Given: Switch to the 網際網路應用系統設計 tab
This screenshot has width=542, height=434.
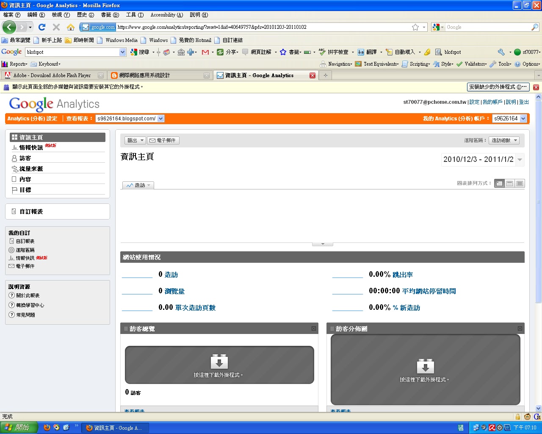Looking at the screenshot, I should coord(160,75).
